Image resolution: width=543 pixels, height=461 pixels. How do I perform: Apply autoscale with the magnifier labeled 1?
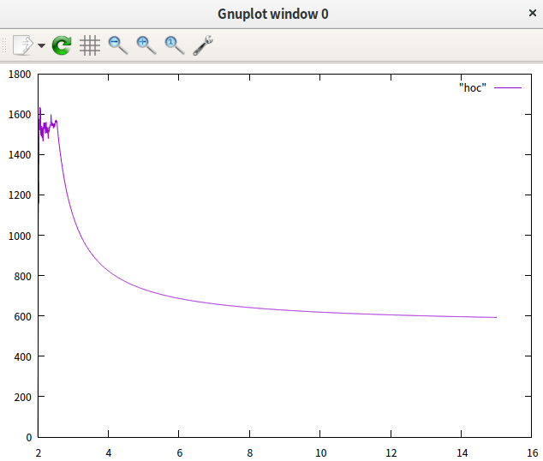175,45
